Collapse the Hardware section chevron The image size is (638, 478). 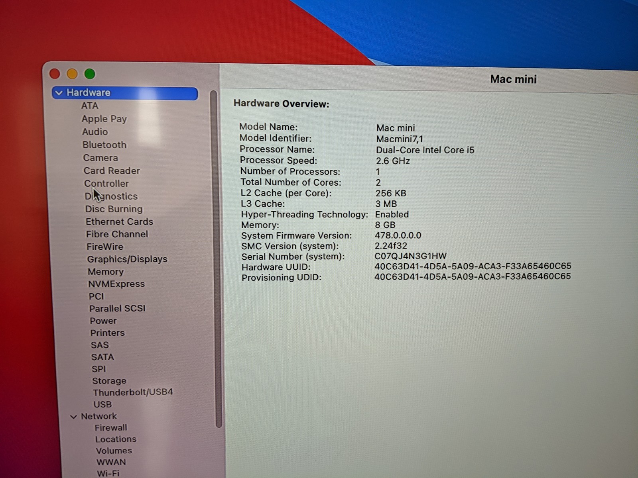(59, 93)
